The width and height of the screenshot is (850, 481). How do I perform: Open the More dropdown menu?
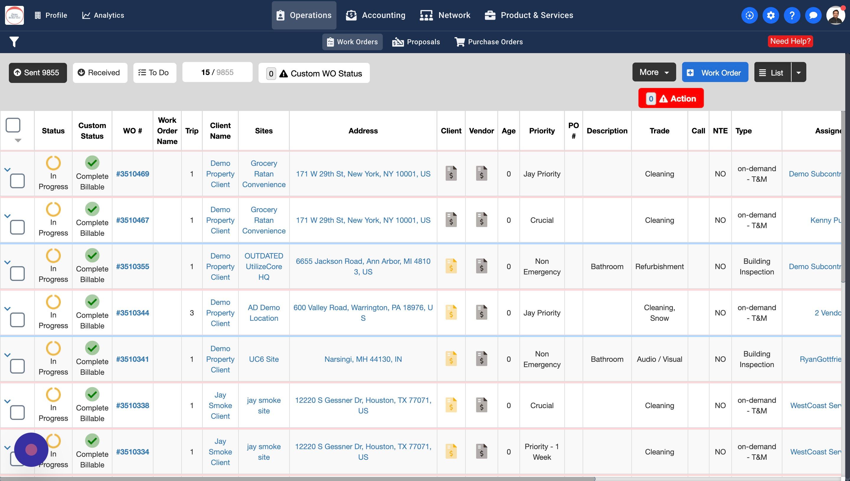point(654,72)
